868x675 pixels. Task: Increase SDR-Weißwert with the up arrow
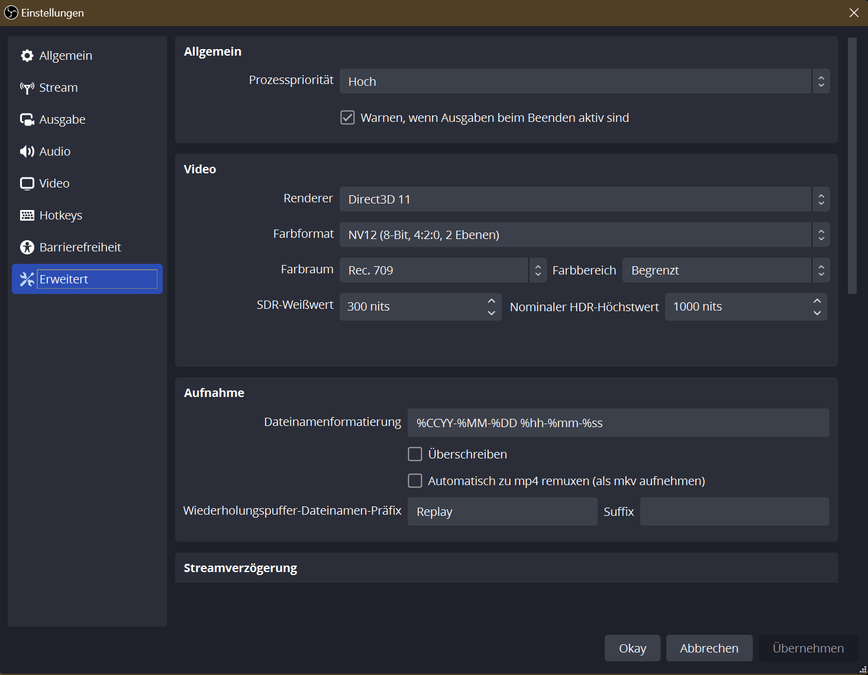(491, 301)
